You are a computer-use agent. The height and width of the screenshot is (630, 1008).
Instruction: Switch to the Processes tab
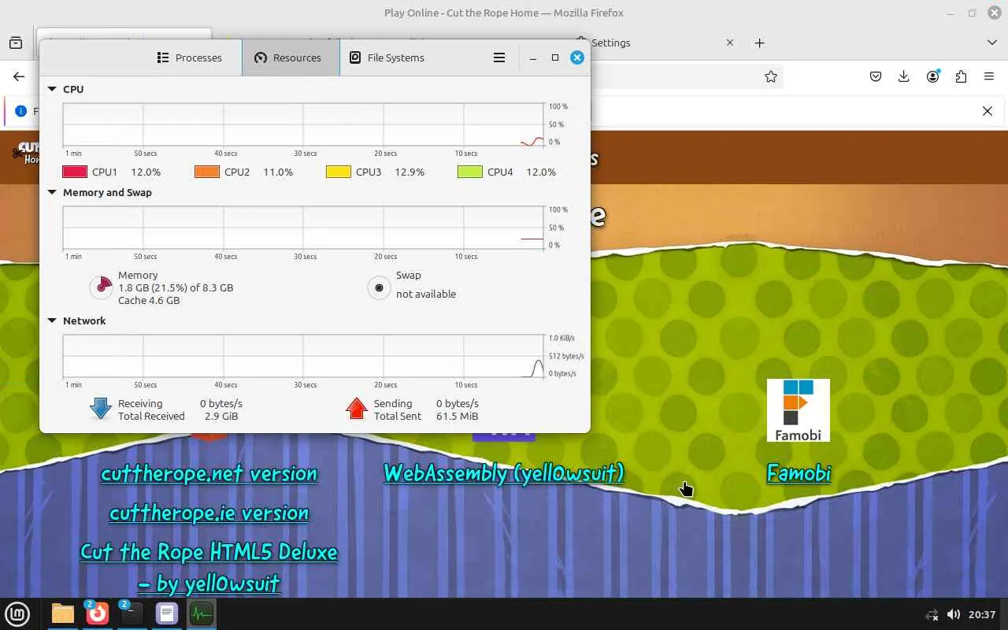click(x=189, y=57)
